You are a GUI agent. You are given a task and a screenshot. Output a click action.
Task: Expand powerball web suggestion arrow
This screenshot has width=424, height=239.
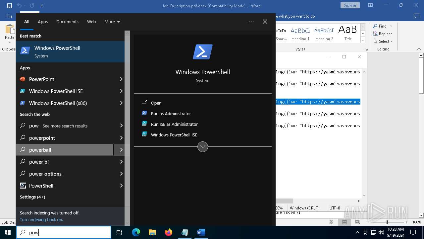pos(121,150)
